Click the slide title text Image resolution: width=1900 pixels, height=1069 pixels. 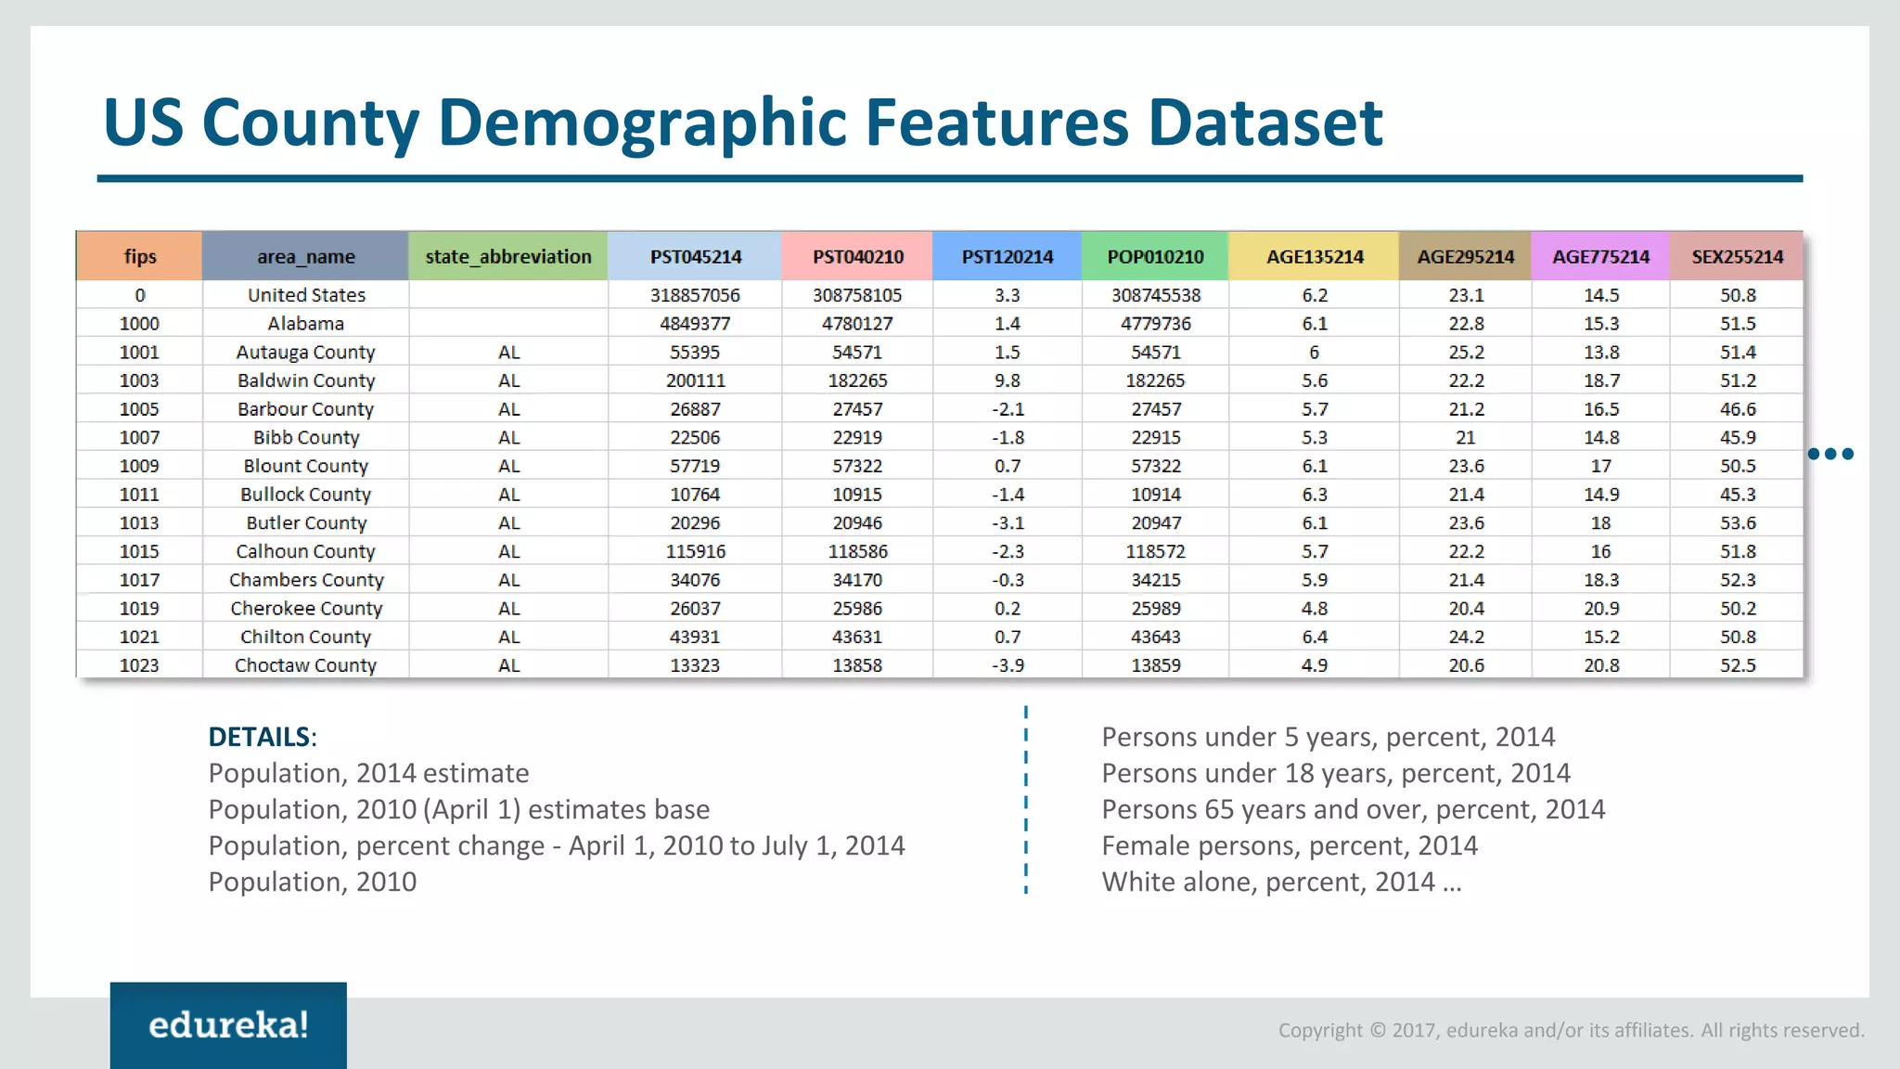(742, 122)
